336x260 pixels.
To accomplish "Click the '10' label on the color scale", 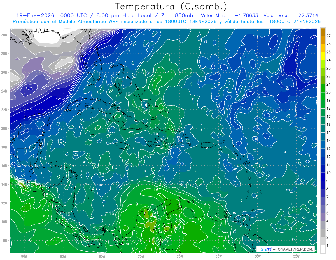I will coord(328,173).
